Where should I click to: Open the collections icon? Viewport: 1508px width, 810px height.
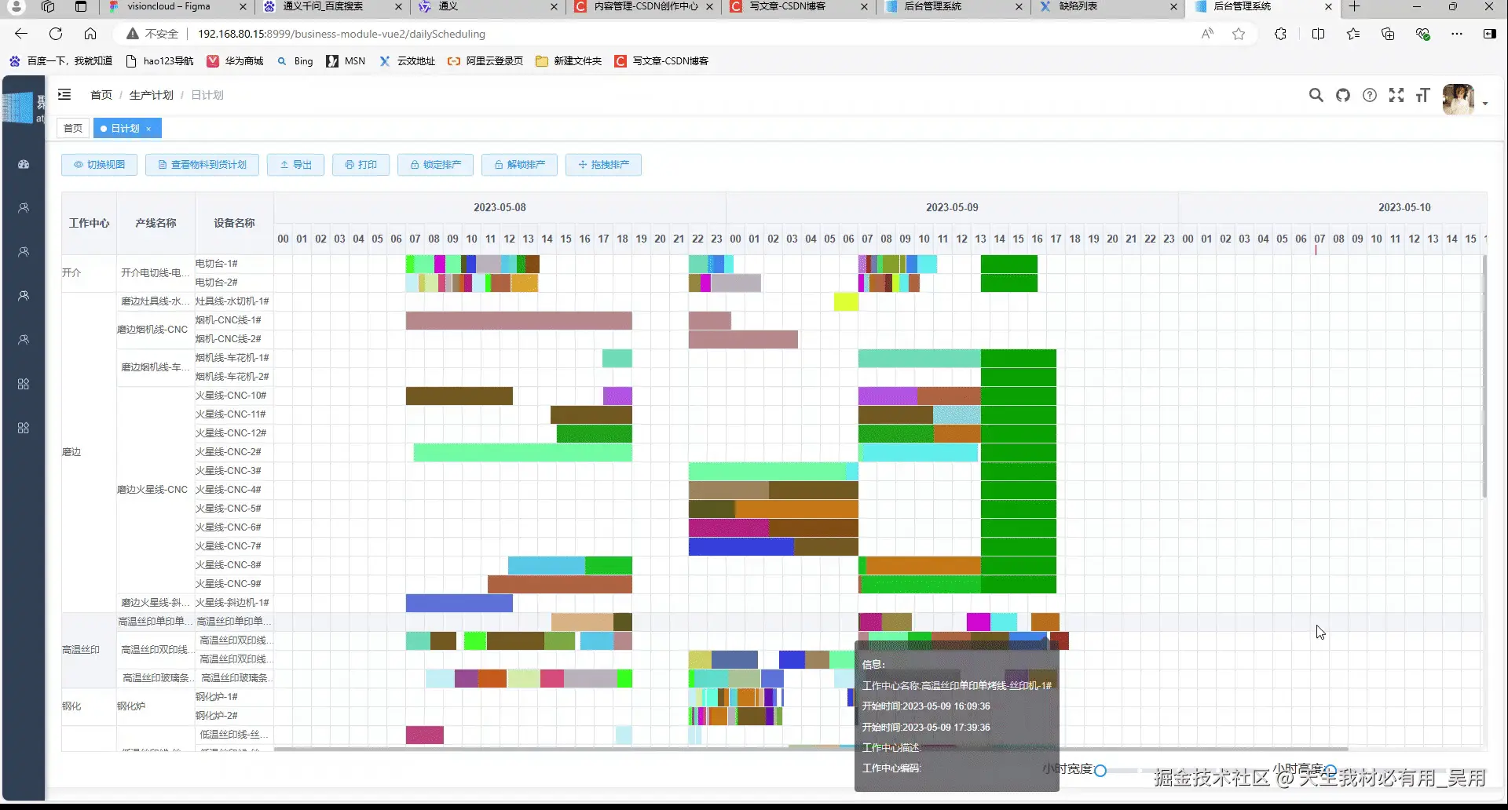click(x=1388, y=34)
